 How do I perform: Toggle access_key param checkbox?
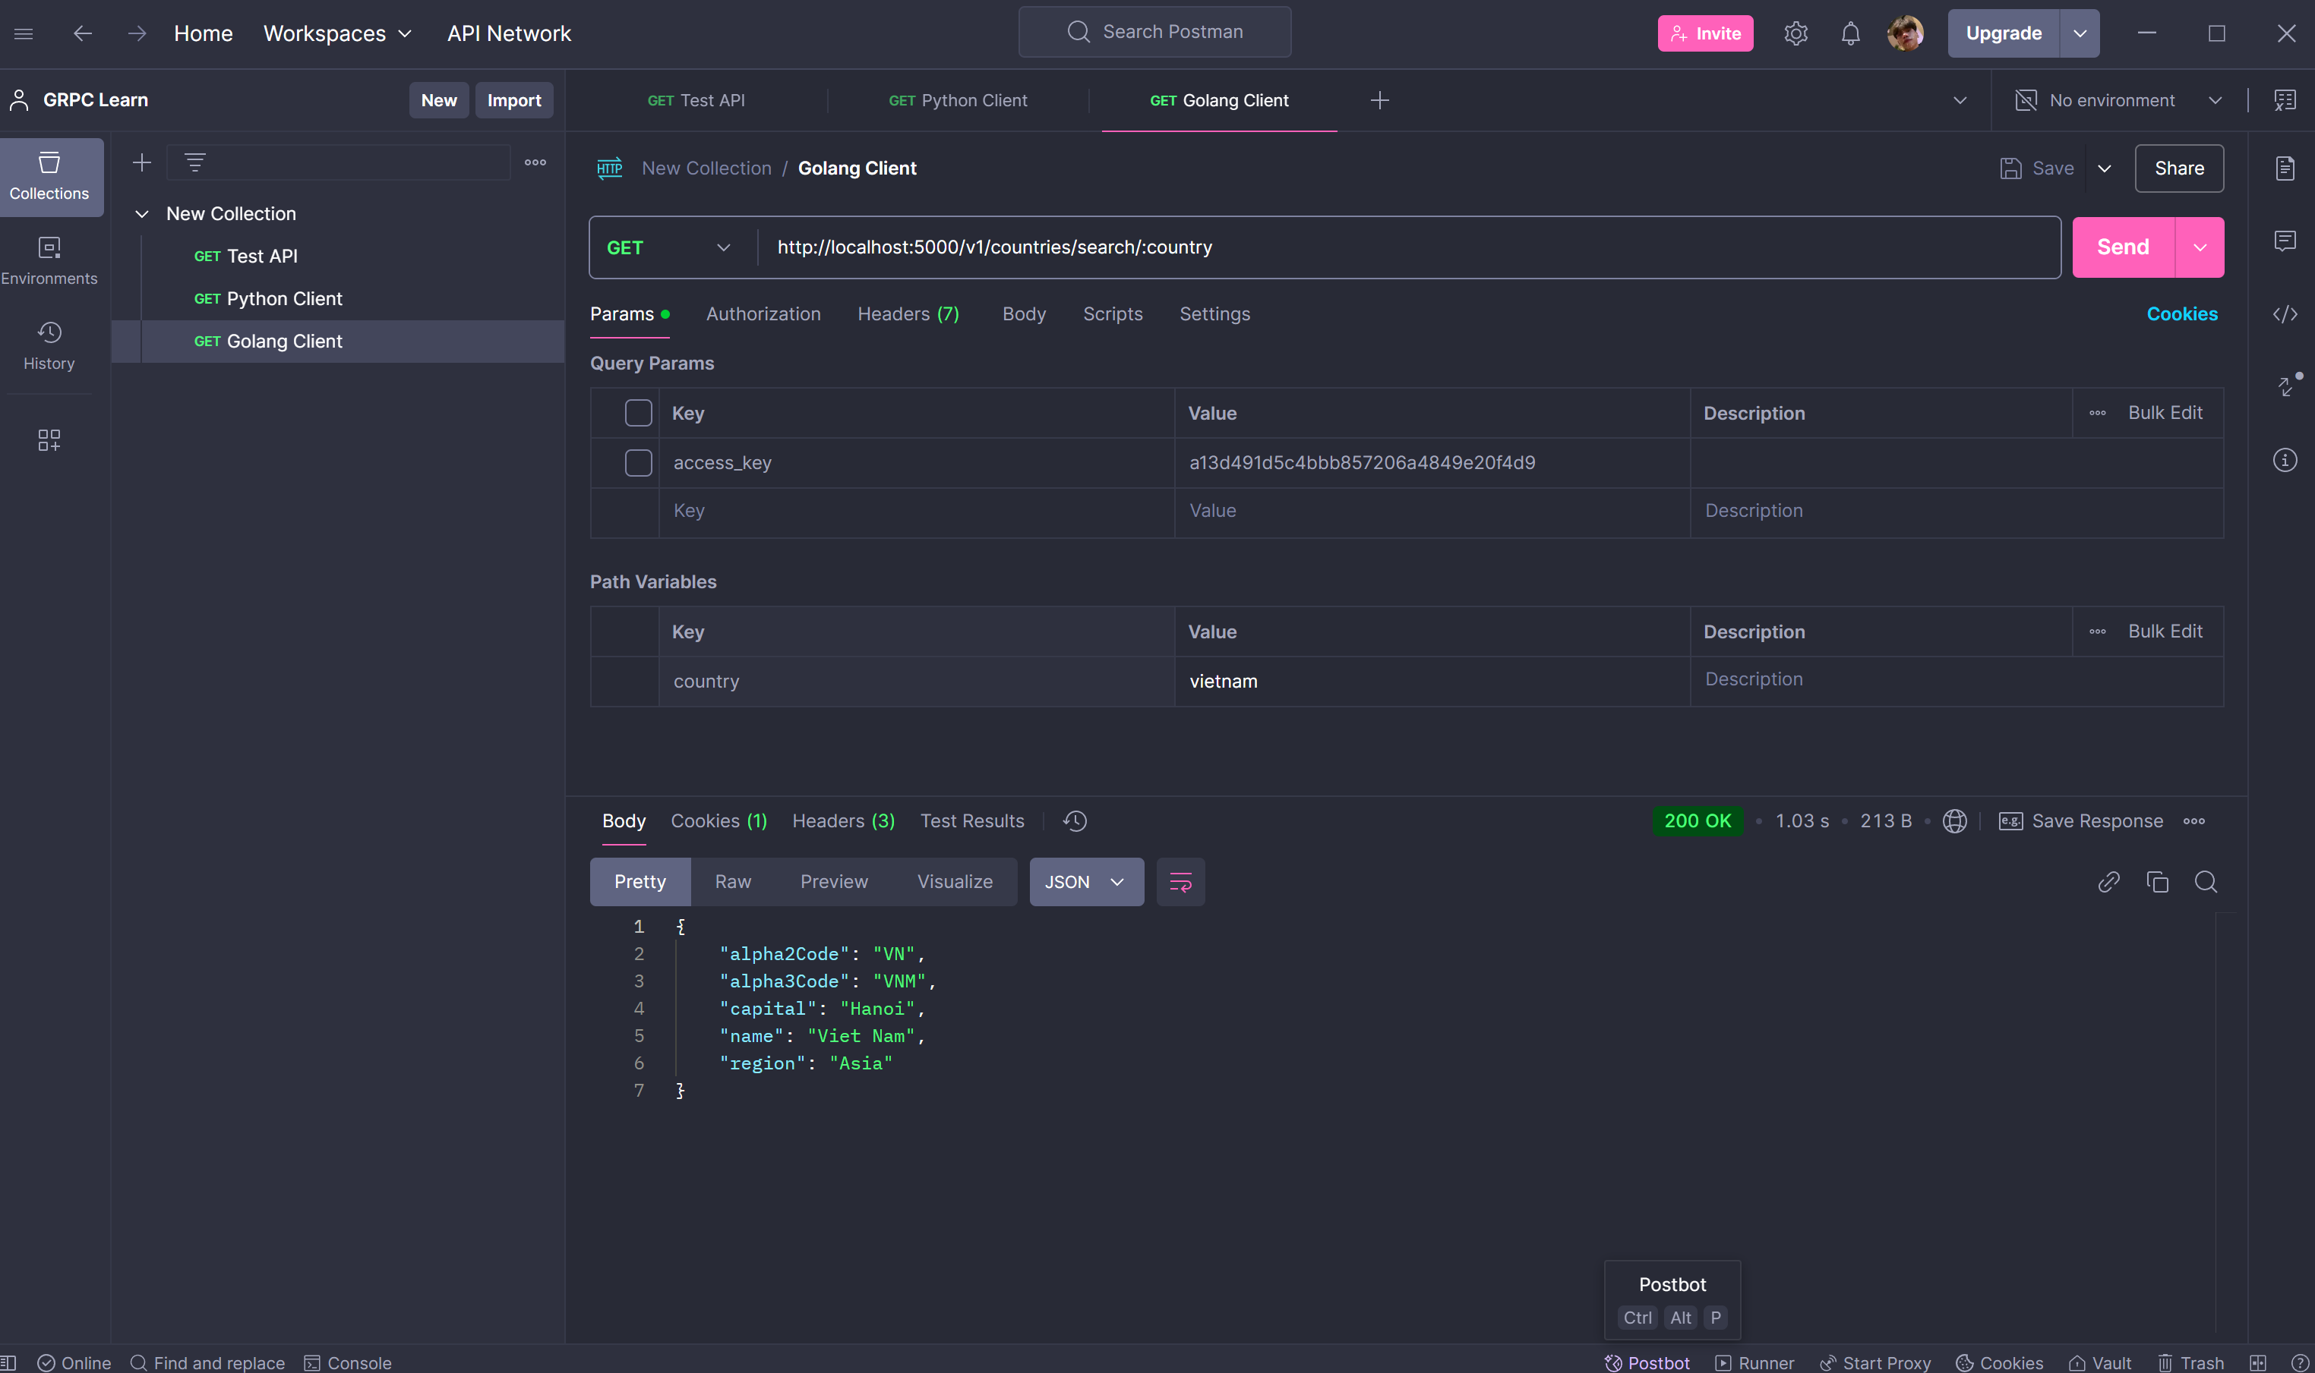click(638, 463)
